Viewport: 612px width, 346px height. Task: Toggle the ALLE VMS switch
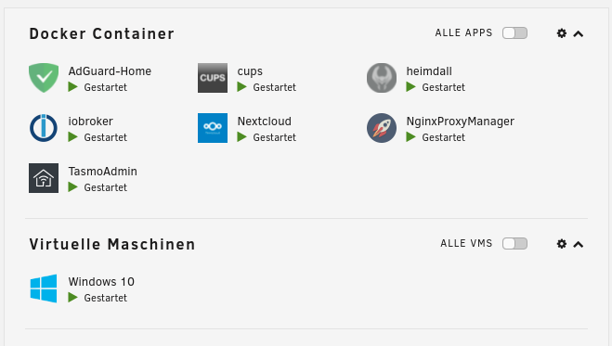(x=514, y=244)
